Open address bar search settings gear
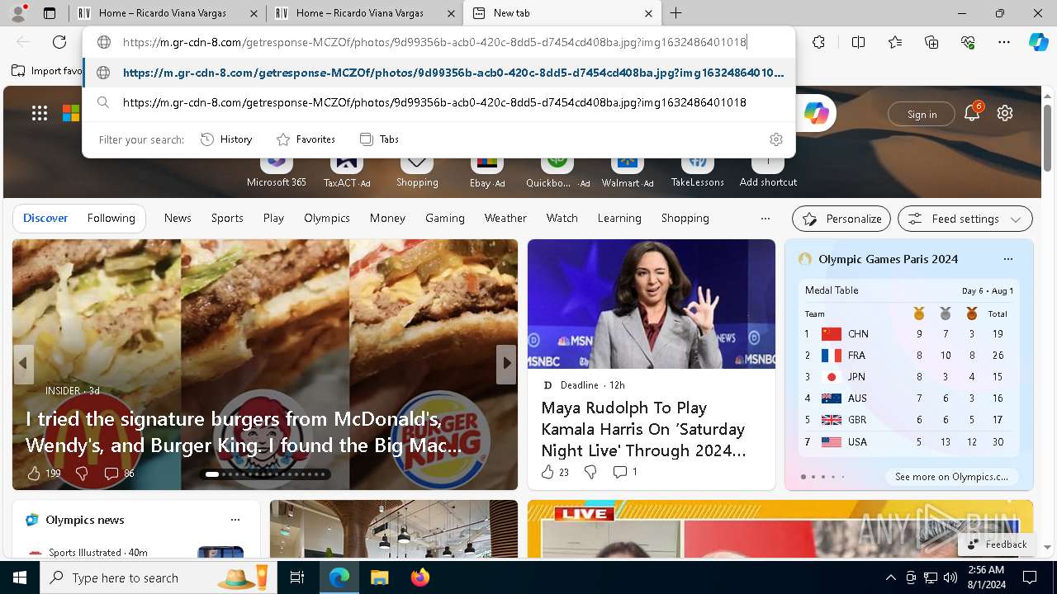This screenshot has width=1057, height=594. (x=775, y=139)
